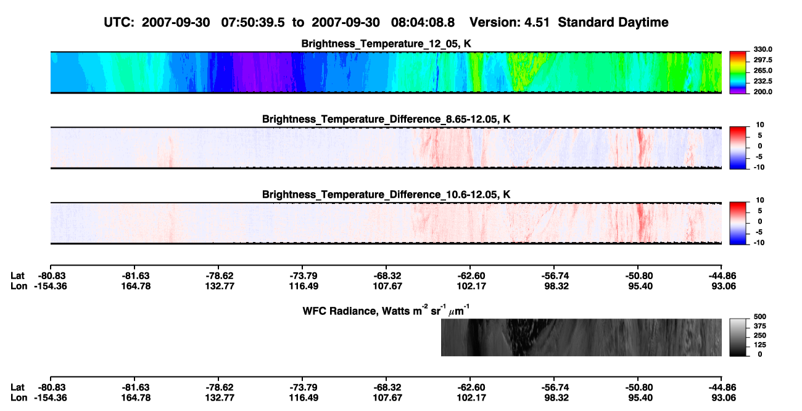This screenshot has height=411, width=802.
Task: Click the end timestamp 08:04:08.8 in the title
Action: click(423, 22)
